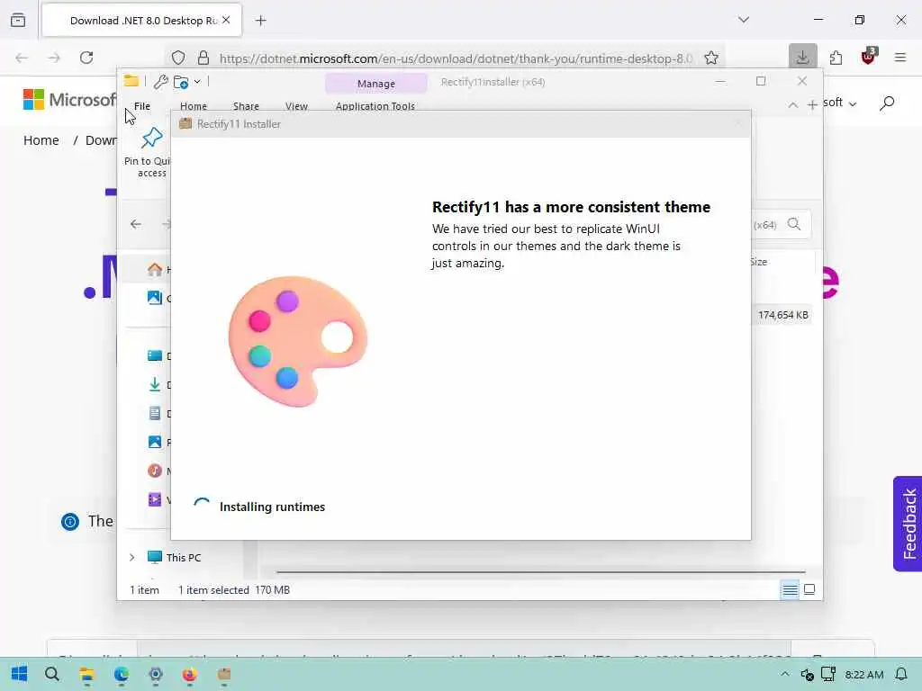922x691 pixels.
Task: Click the Microsoft site search magnifier icon
Action: [x=887, y=103]
